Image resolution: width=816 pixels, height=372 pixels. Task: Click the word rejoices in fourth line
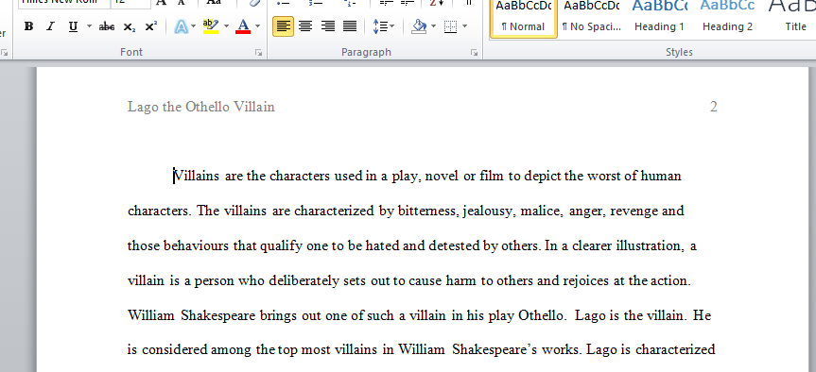click(586, 281)
